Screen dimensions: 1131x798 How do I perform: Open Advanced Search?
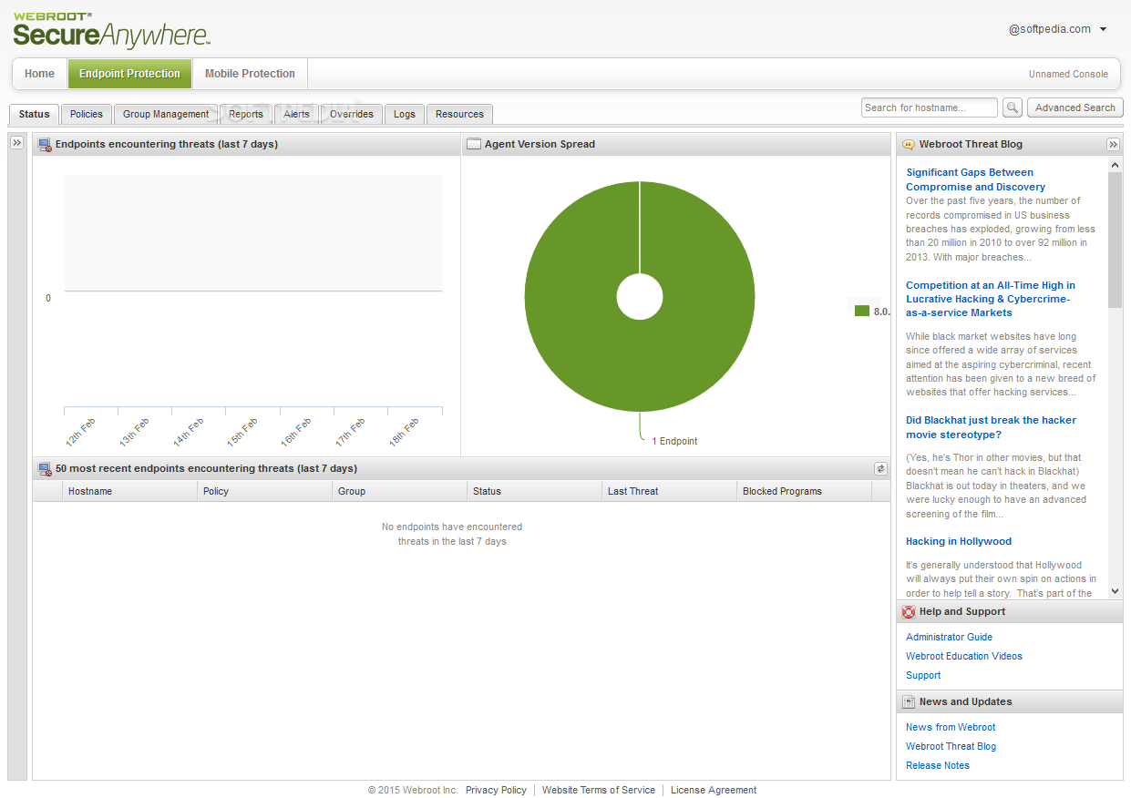1075,107
